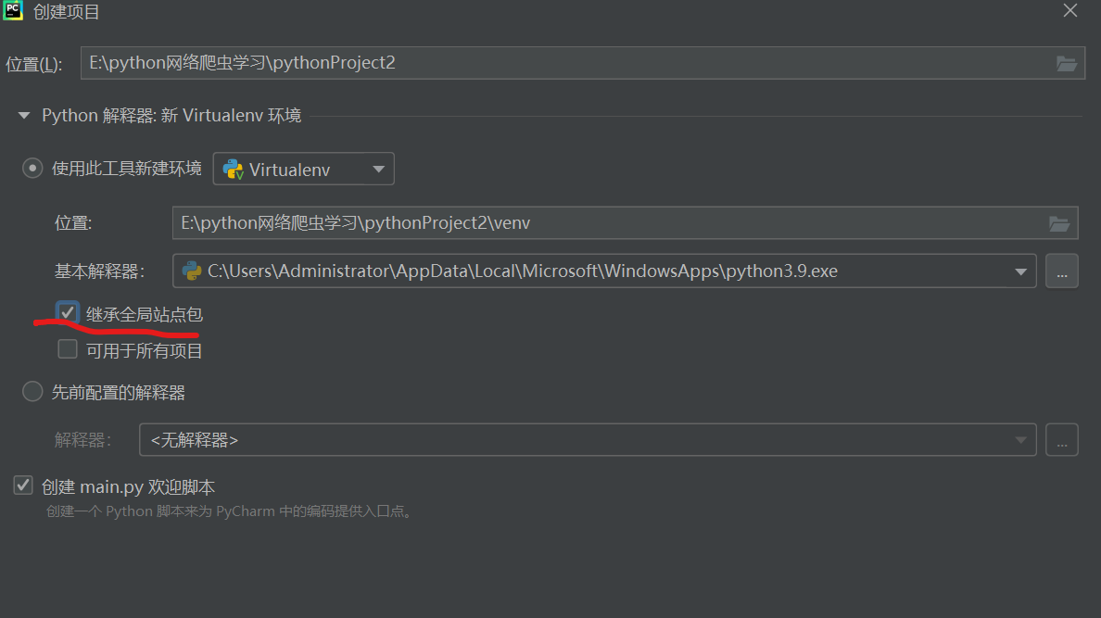Open the Virtualenv tool dropdown
The image size is (1101, 618).
click(303, 170)
